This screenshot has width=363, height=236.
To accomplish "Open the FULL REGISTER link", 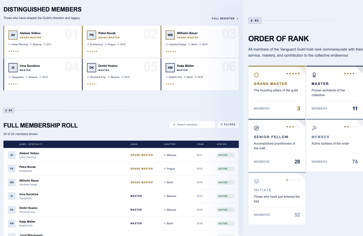I will point(224,18).
